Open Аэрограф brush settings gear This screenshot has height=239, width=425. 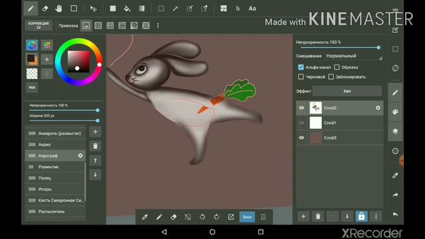(x=80, y=155)
